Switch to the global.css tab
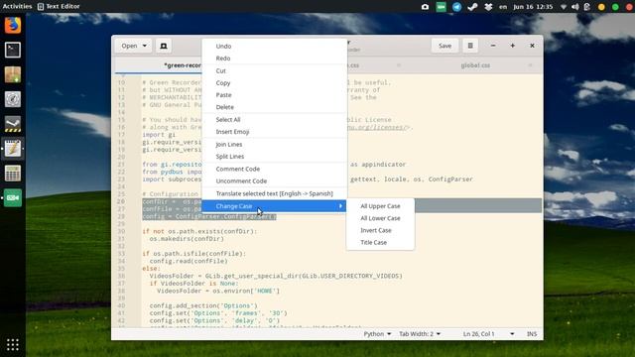Screen dimensions: 635x357 [x=475, y=65]
